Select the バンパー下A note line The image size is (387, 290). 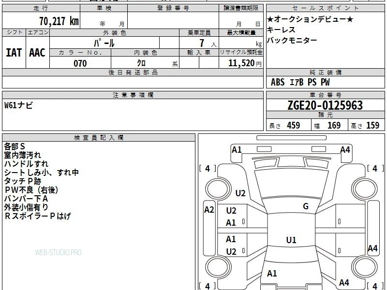[26, 199]
